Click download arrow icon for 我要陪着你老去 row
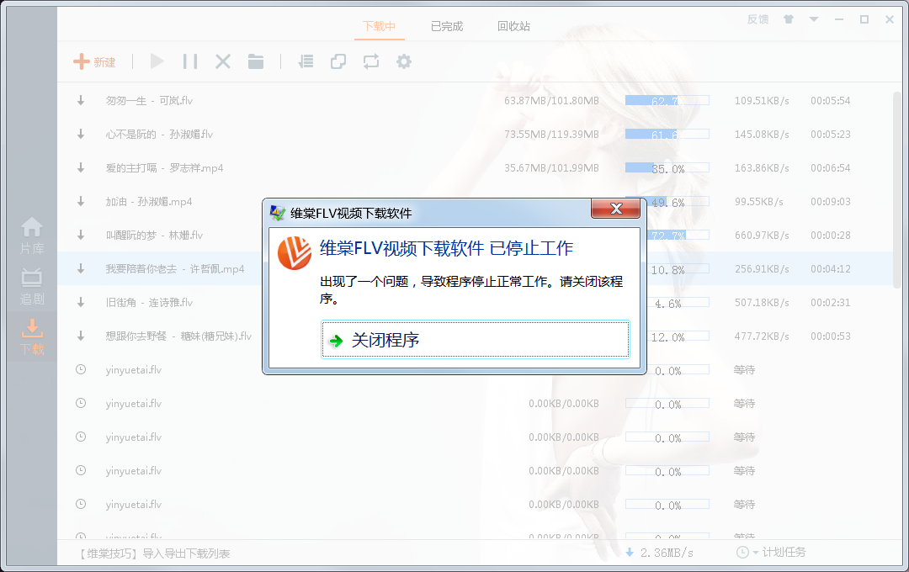This screenshot has width=909, height=572. click(x=81, y=268)
